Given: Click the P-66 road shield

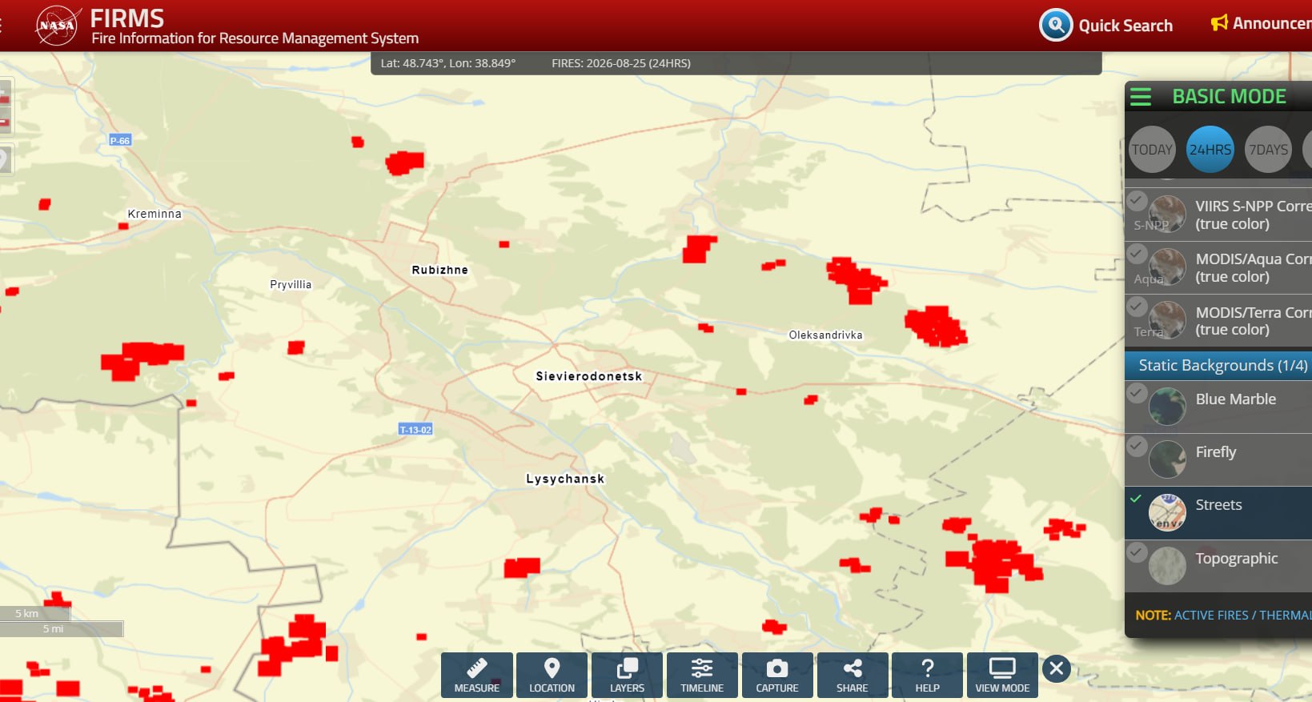Looking at the screenshot, I should pos(120,140).
